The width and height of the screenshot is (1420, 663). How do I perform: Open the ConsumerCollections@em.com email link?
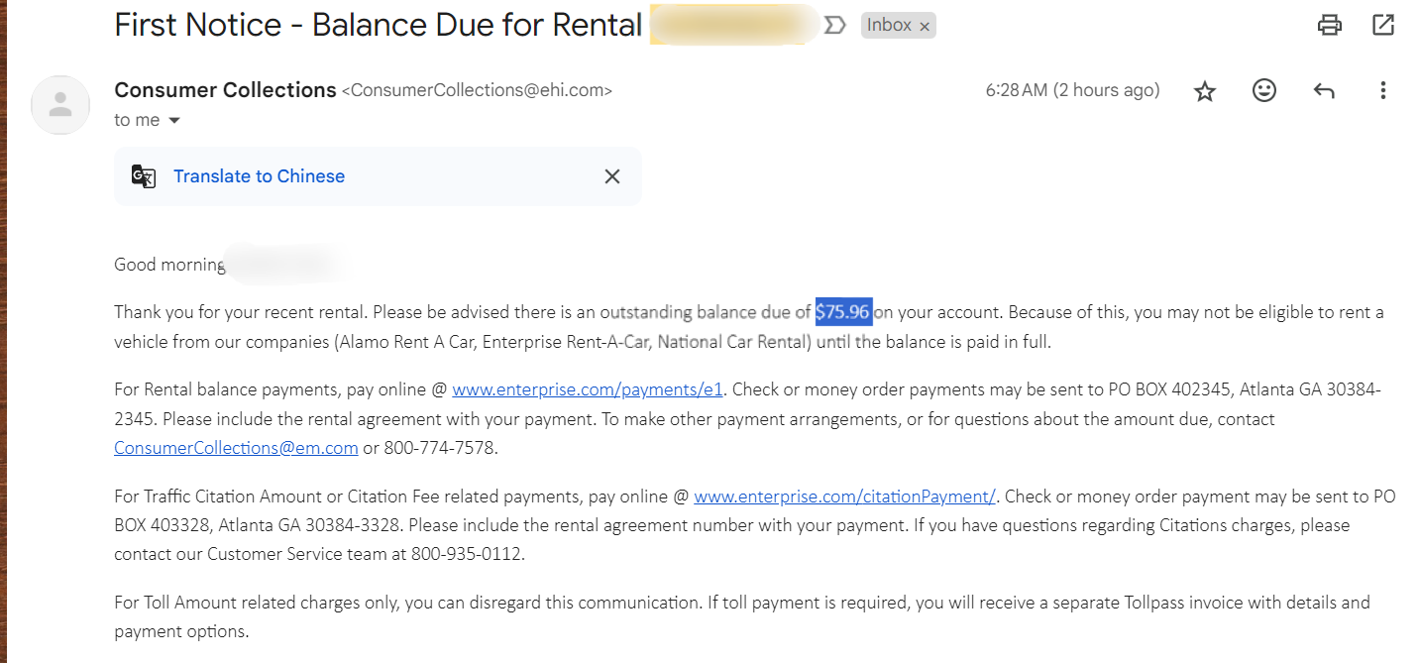[x=236, y=448]
